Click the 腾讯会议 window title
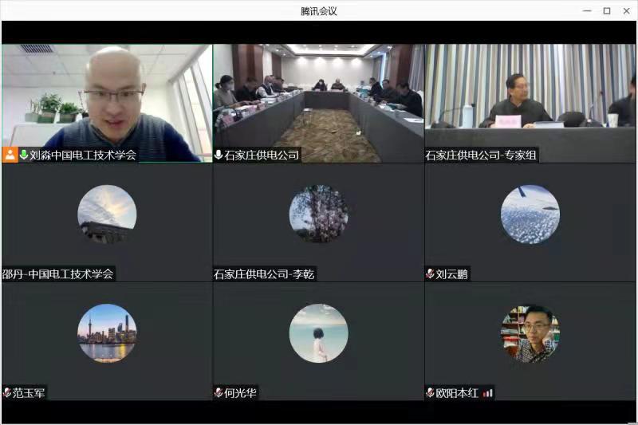This screenshot has height=425, width=638. 318,10
